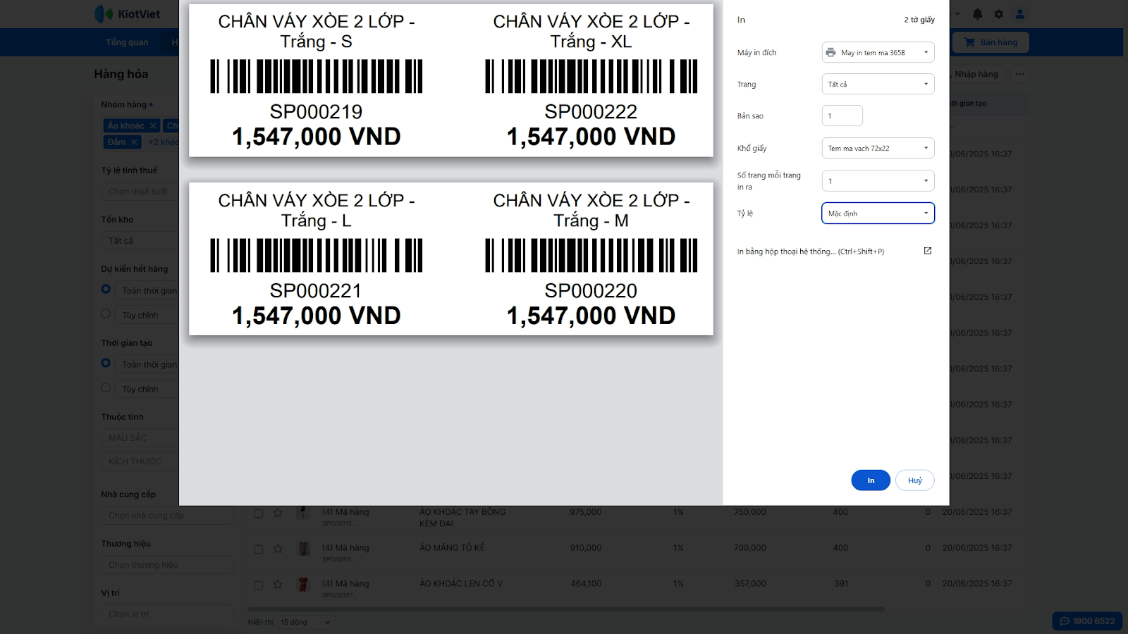
Task: Click product name ÁO MĂNG TÔ KẺ
Action: click(452, 548)
